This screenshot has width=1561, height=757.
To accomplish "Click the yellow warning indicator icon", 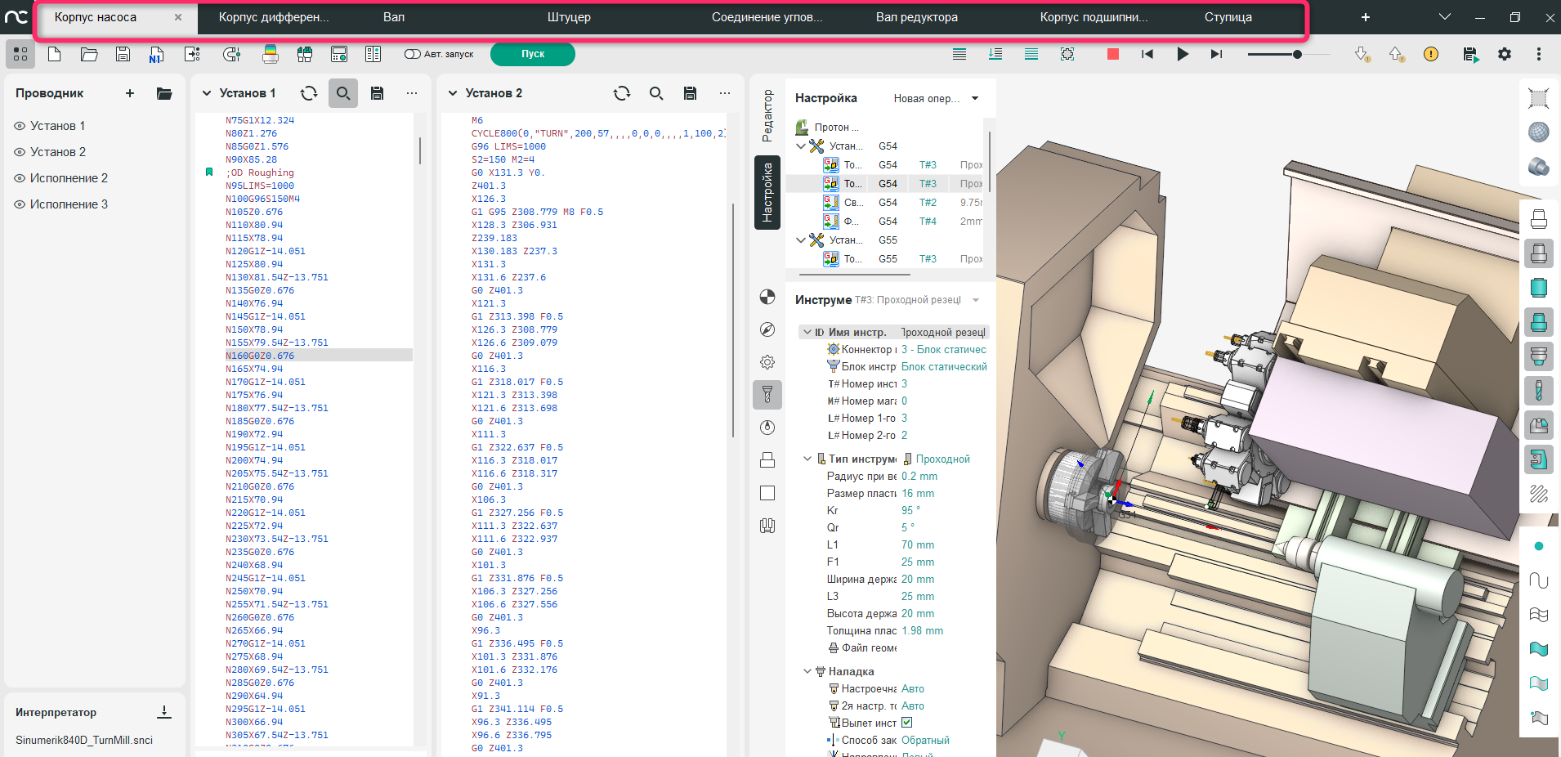I will [x=1430, y=54].
